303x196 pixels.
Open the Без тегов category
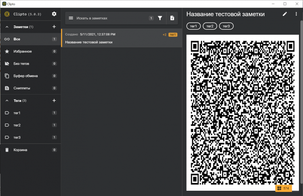pyautogui.click(x=21, y=63)
